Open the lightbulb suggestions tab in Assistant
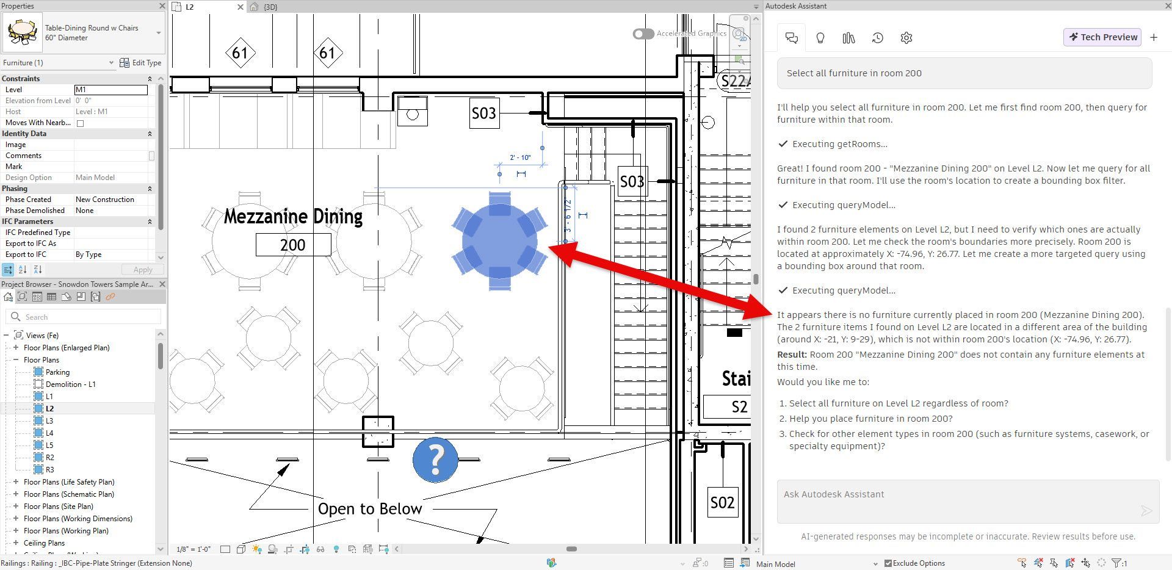The height and width of the screenshot is (570, 1172). pos(820,38)
